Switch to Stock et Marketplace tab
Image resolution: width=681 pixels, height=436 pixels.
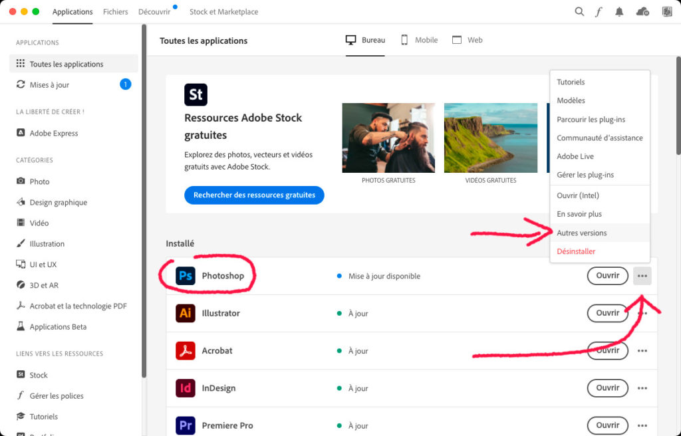coord(223,12)
